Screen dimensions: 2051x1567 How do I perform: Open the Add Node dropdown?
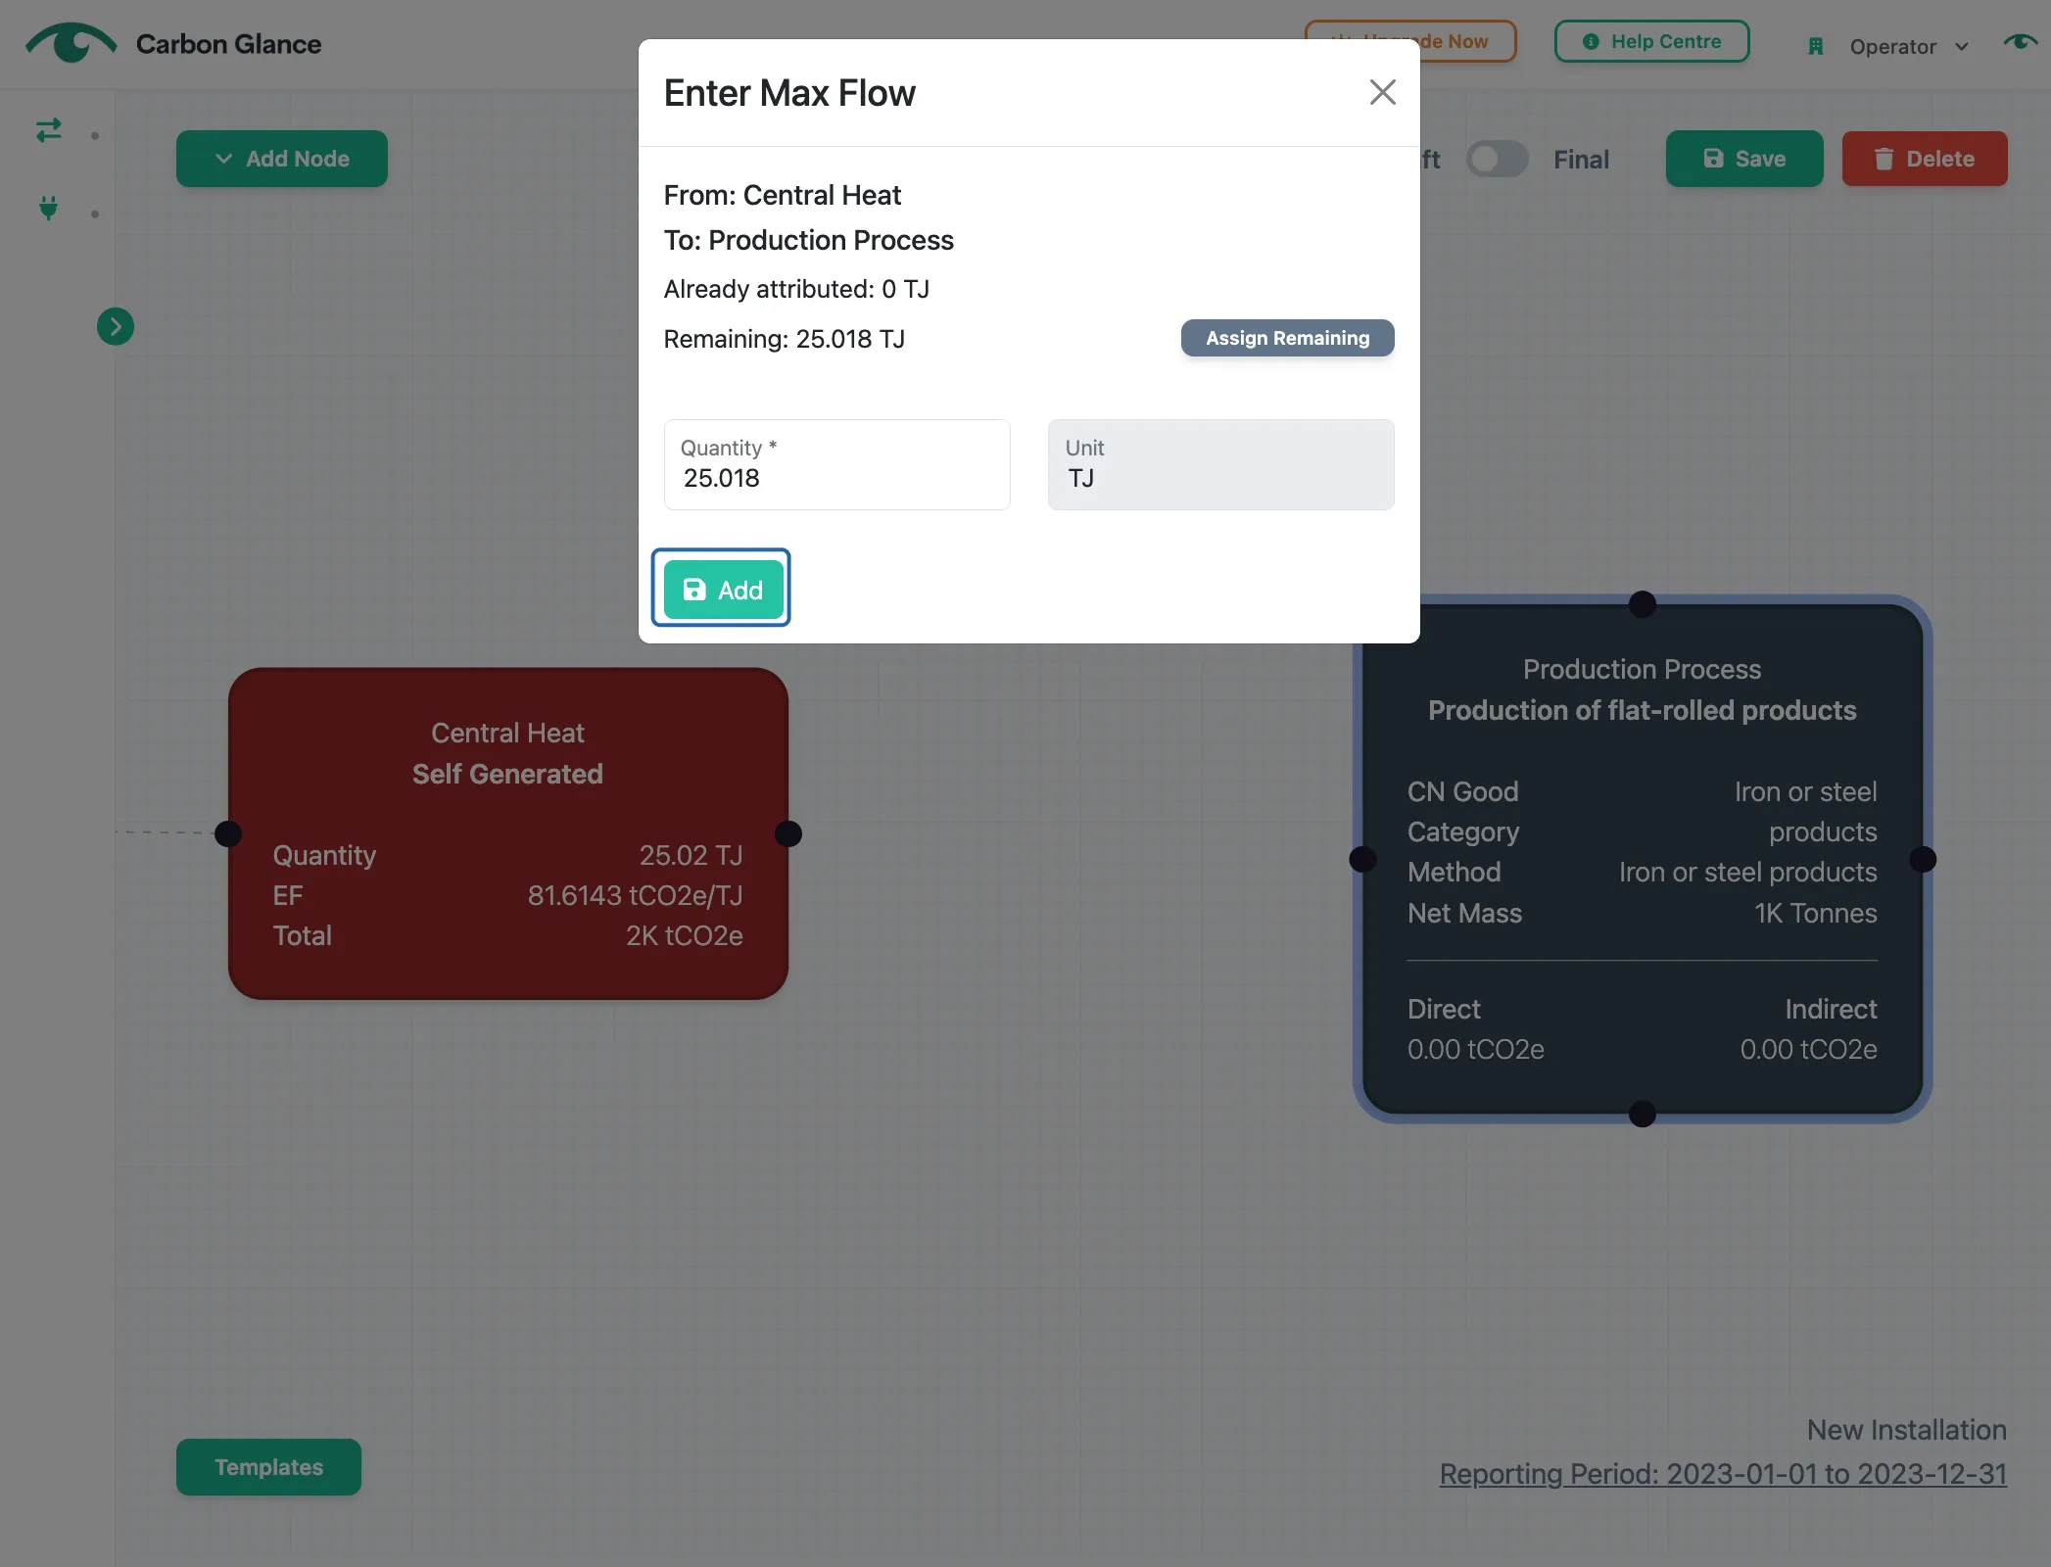282,159
